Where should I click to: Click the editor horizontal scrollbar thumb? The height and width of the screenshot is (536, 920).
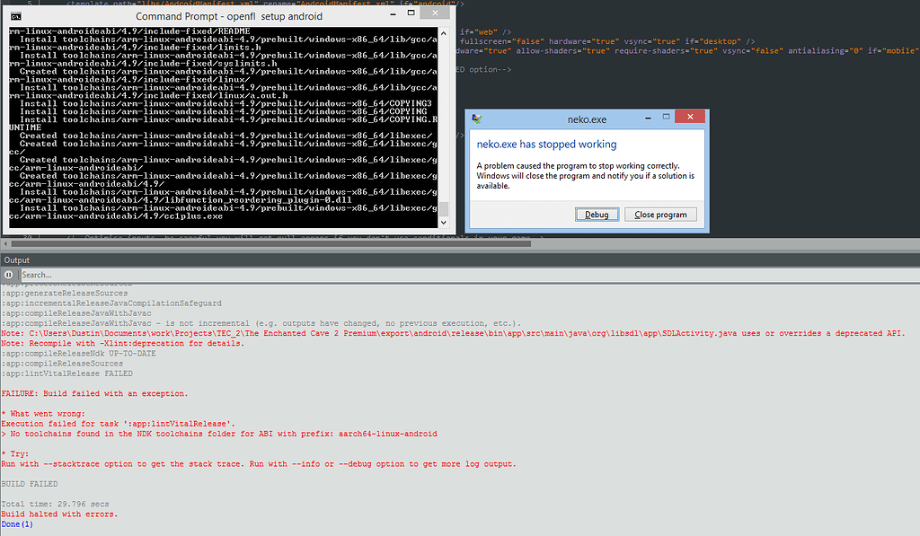pyautogui.click(x=271, y=243)
